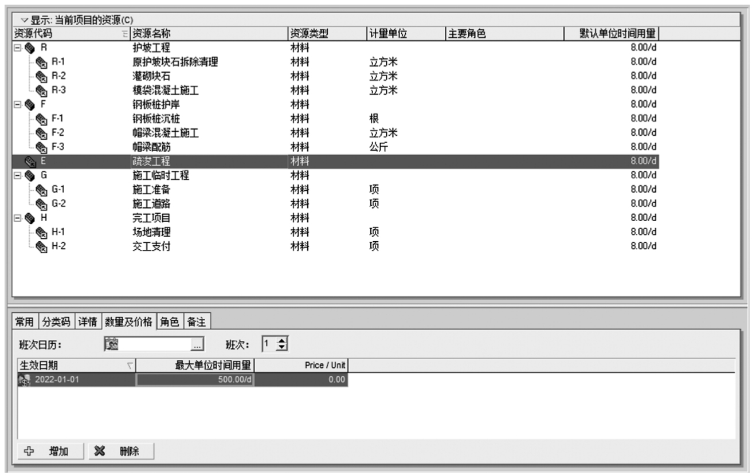Collapse the R 护坡工程 tree node
The image size is (752, 475).
(x=16, y=48)
